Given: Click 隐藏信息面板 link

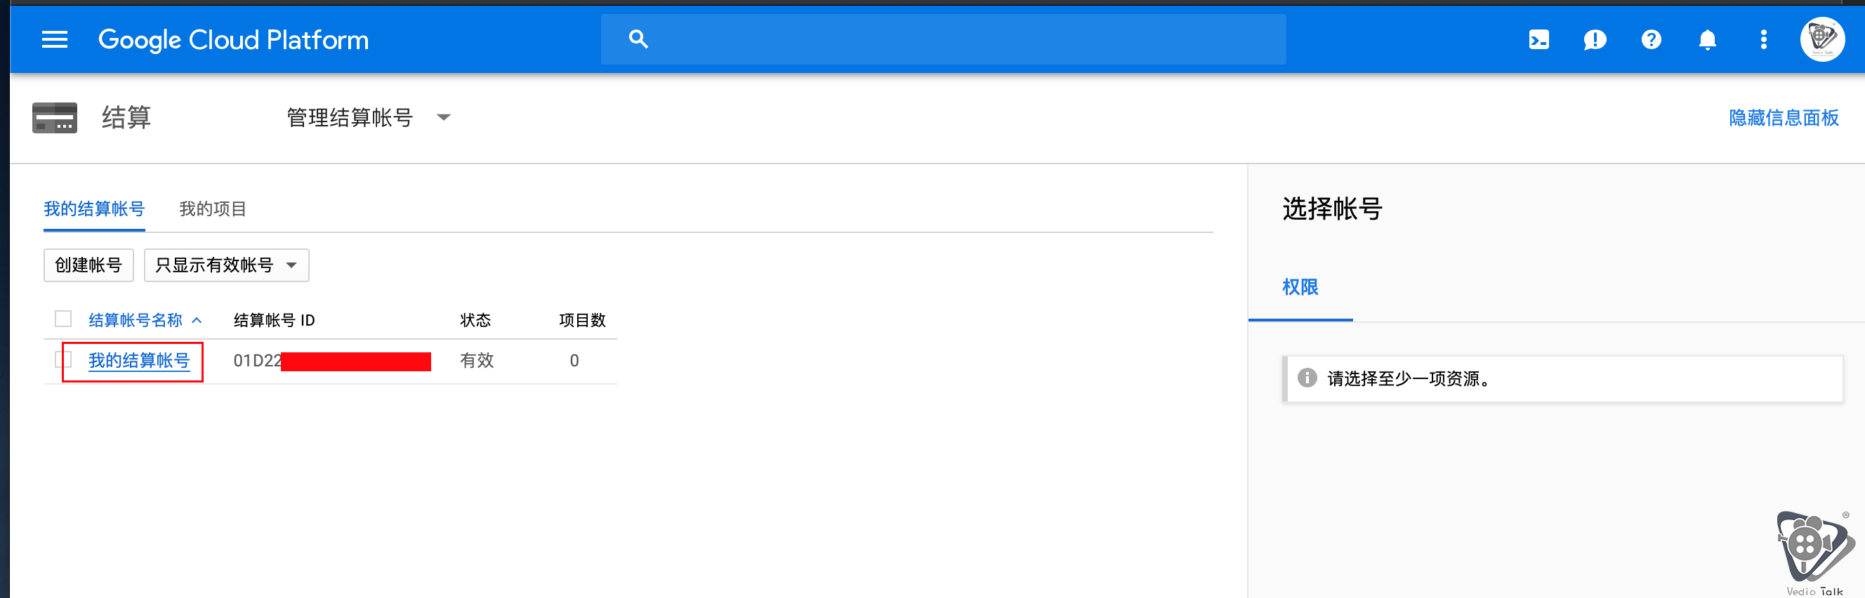Looking at the screenshot, I should (x=1783, y=117).
